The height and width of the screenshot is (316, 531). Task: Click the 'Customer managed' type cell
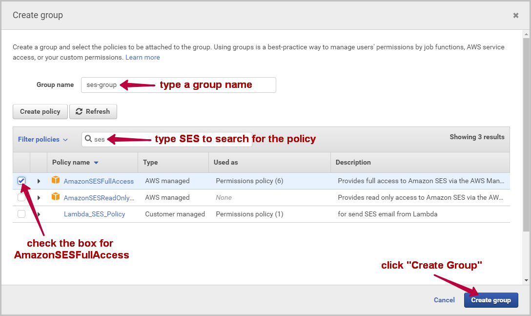[x=175, y=214]
